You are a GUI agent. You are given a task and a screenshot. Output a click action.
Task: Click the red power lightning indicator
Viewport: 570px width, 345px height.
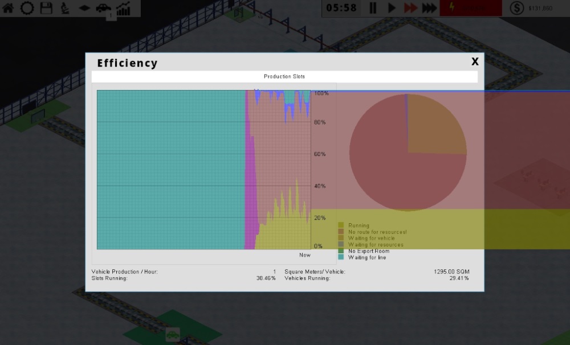click(471, 7)
